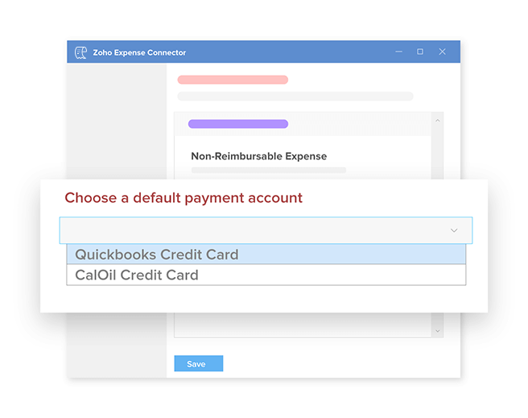Image resolution: width=528 pixels, height=418 pixels.
Task: Close the Zoho Expense Connector window
Action: (442, 52)
